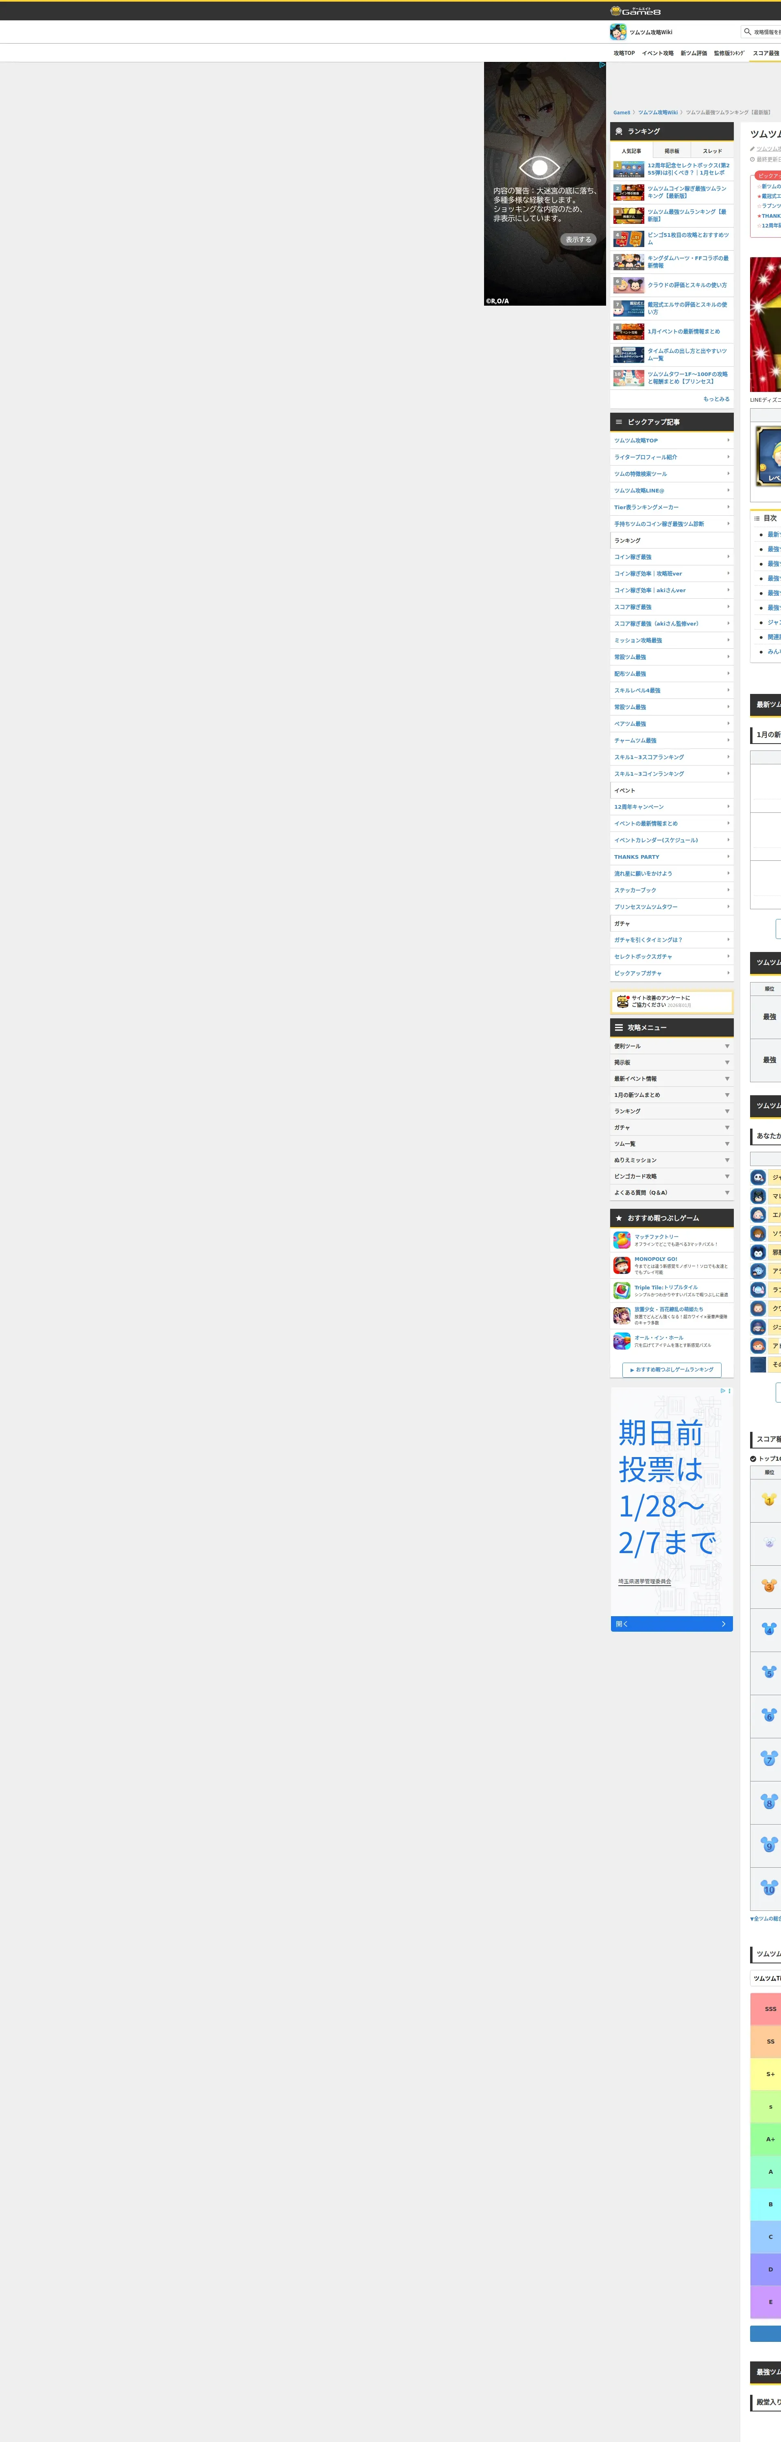Click the Tsum Tsum wiki app icon

click(618, 32)
